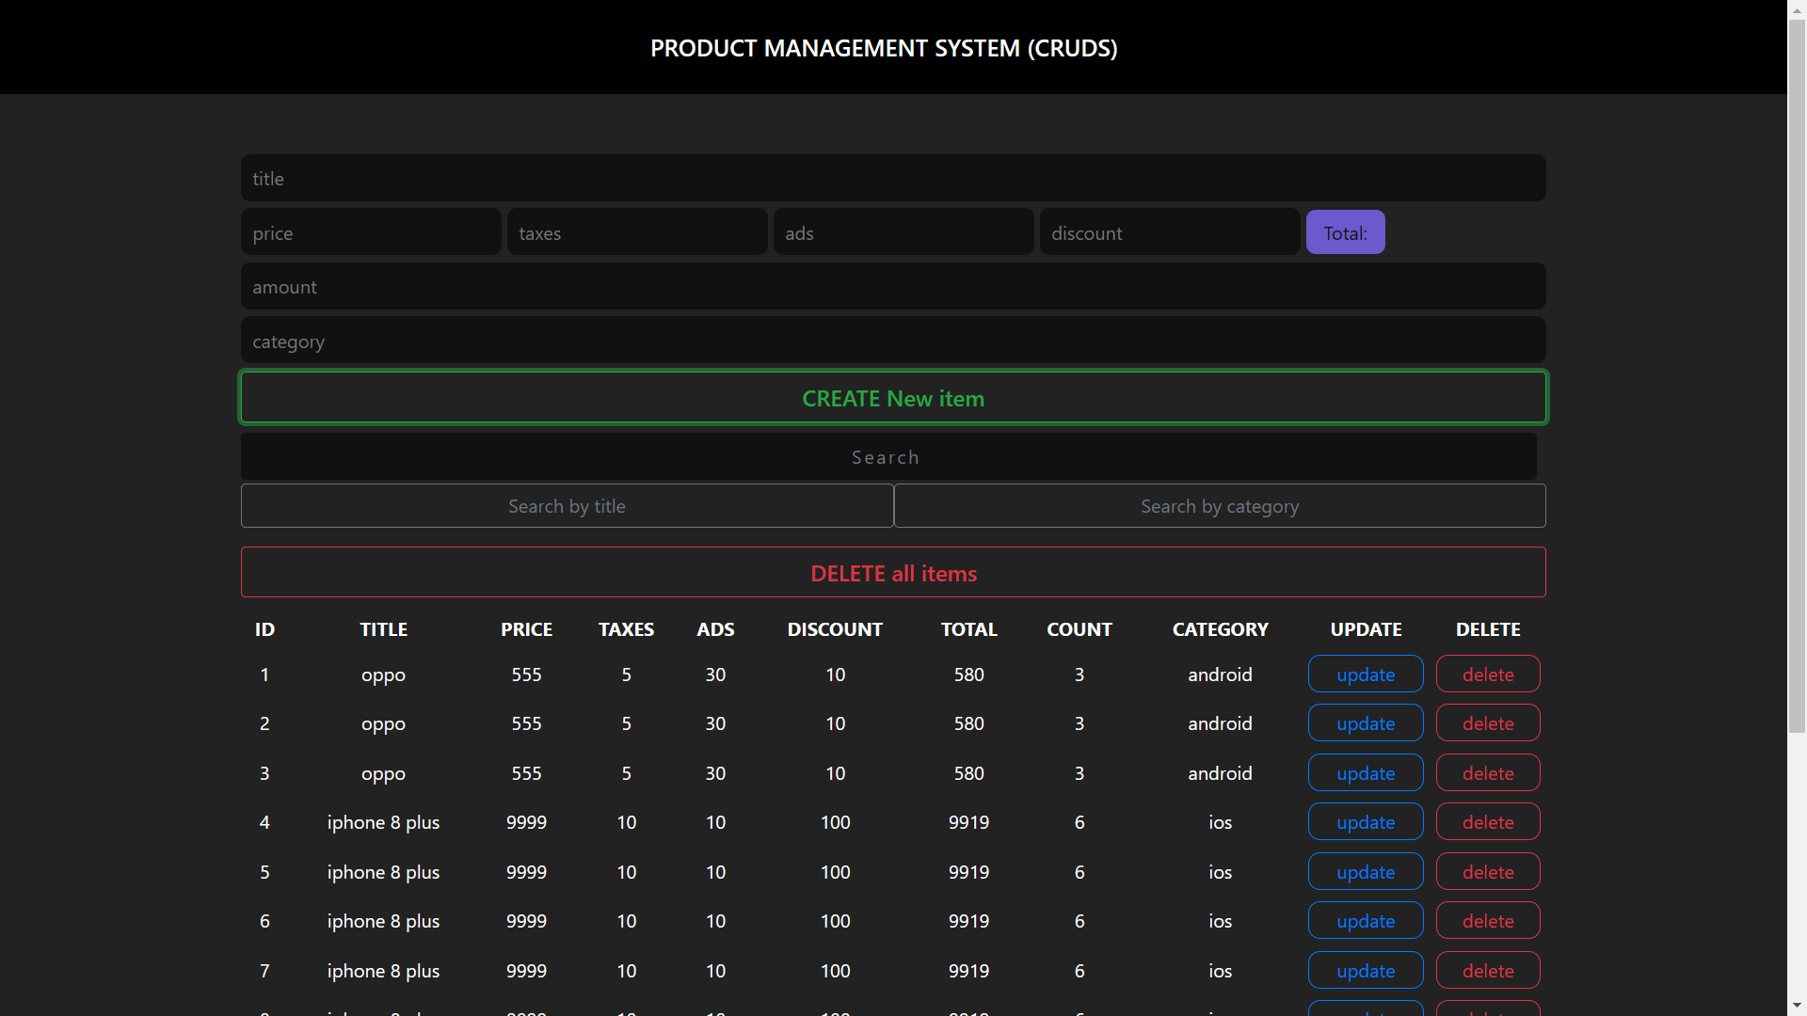Delete the oppo item with ID 2
This screenshot has width=1807, height=1016.
point(1488,723)
